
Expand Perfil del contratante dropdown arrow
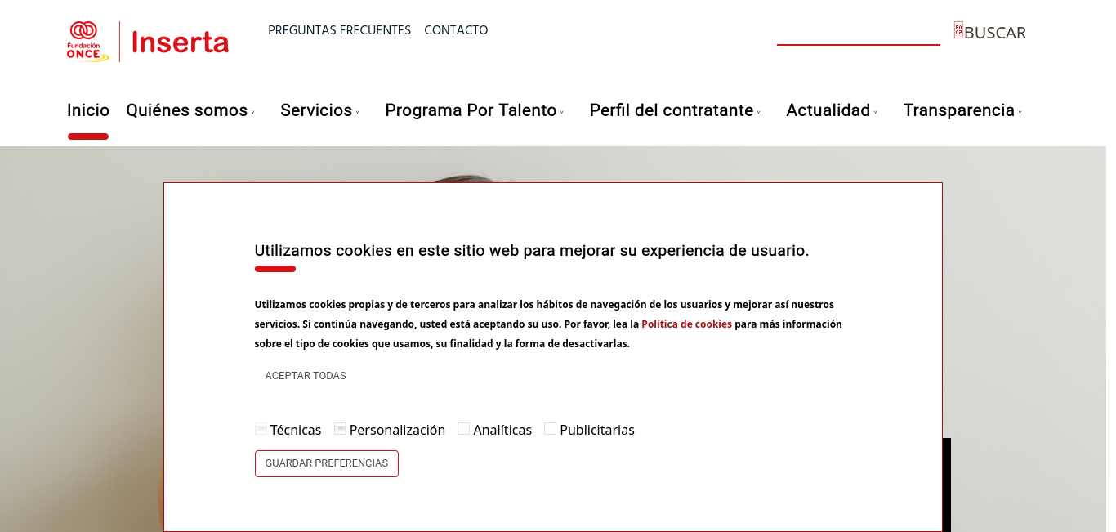point(759,113)
